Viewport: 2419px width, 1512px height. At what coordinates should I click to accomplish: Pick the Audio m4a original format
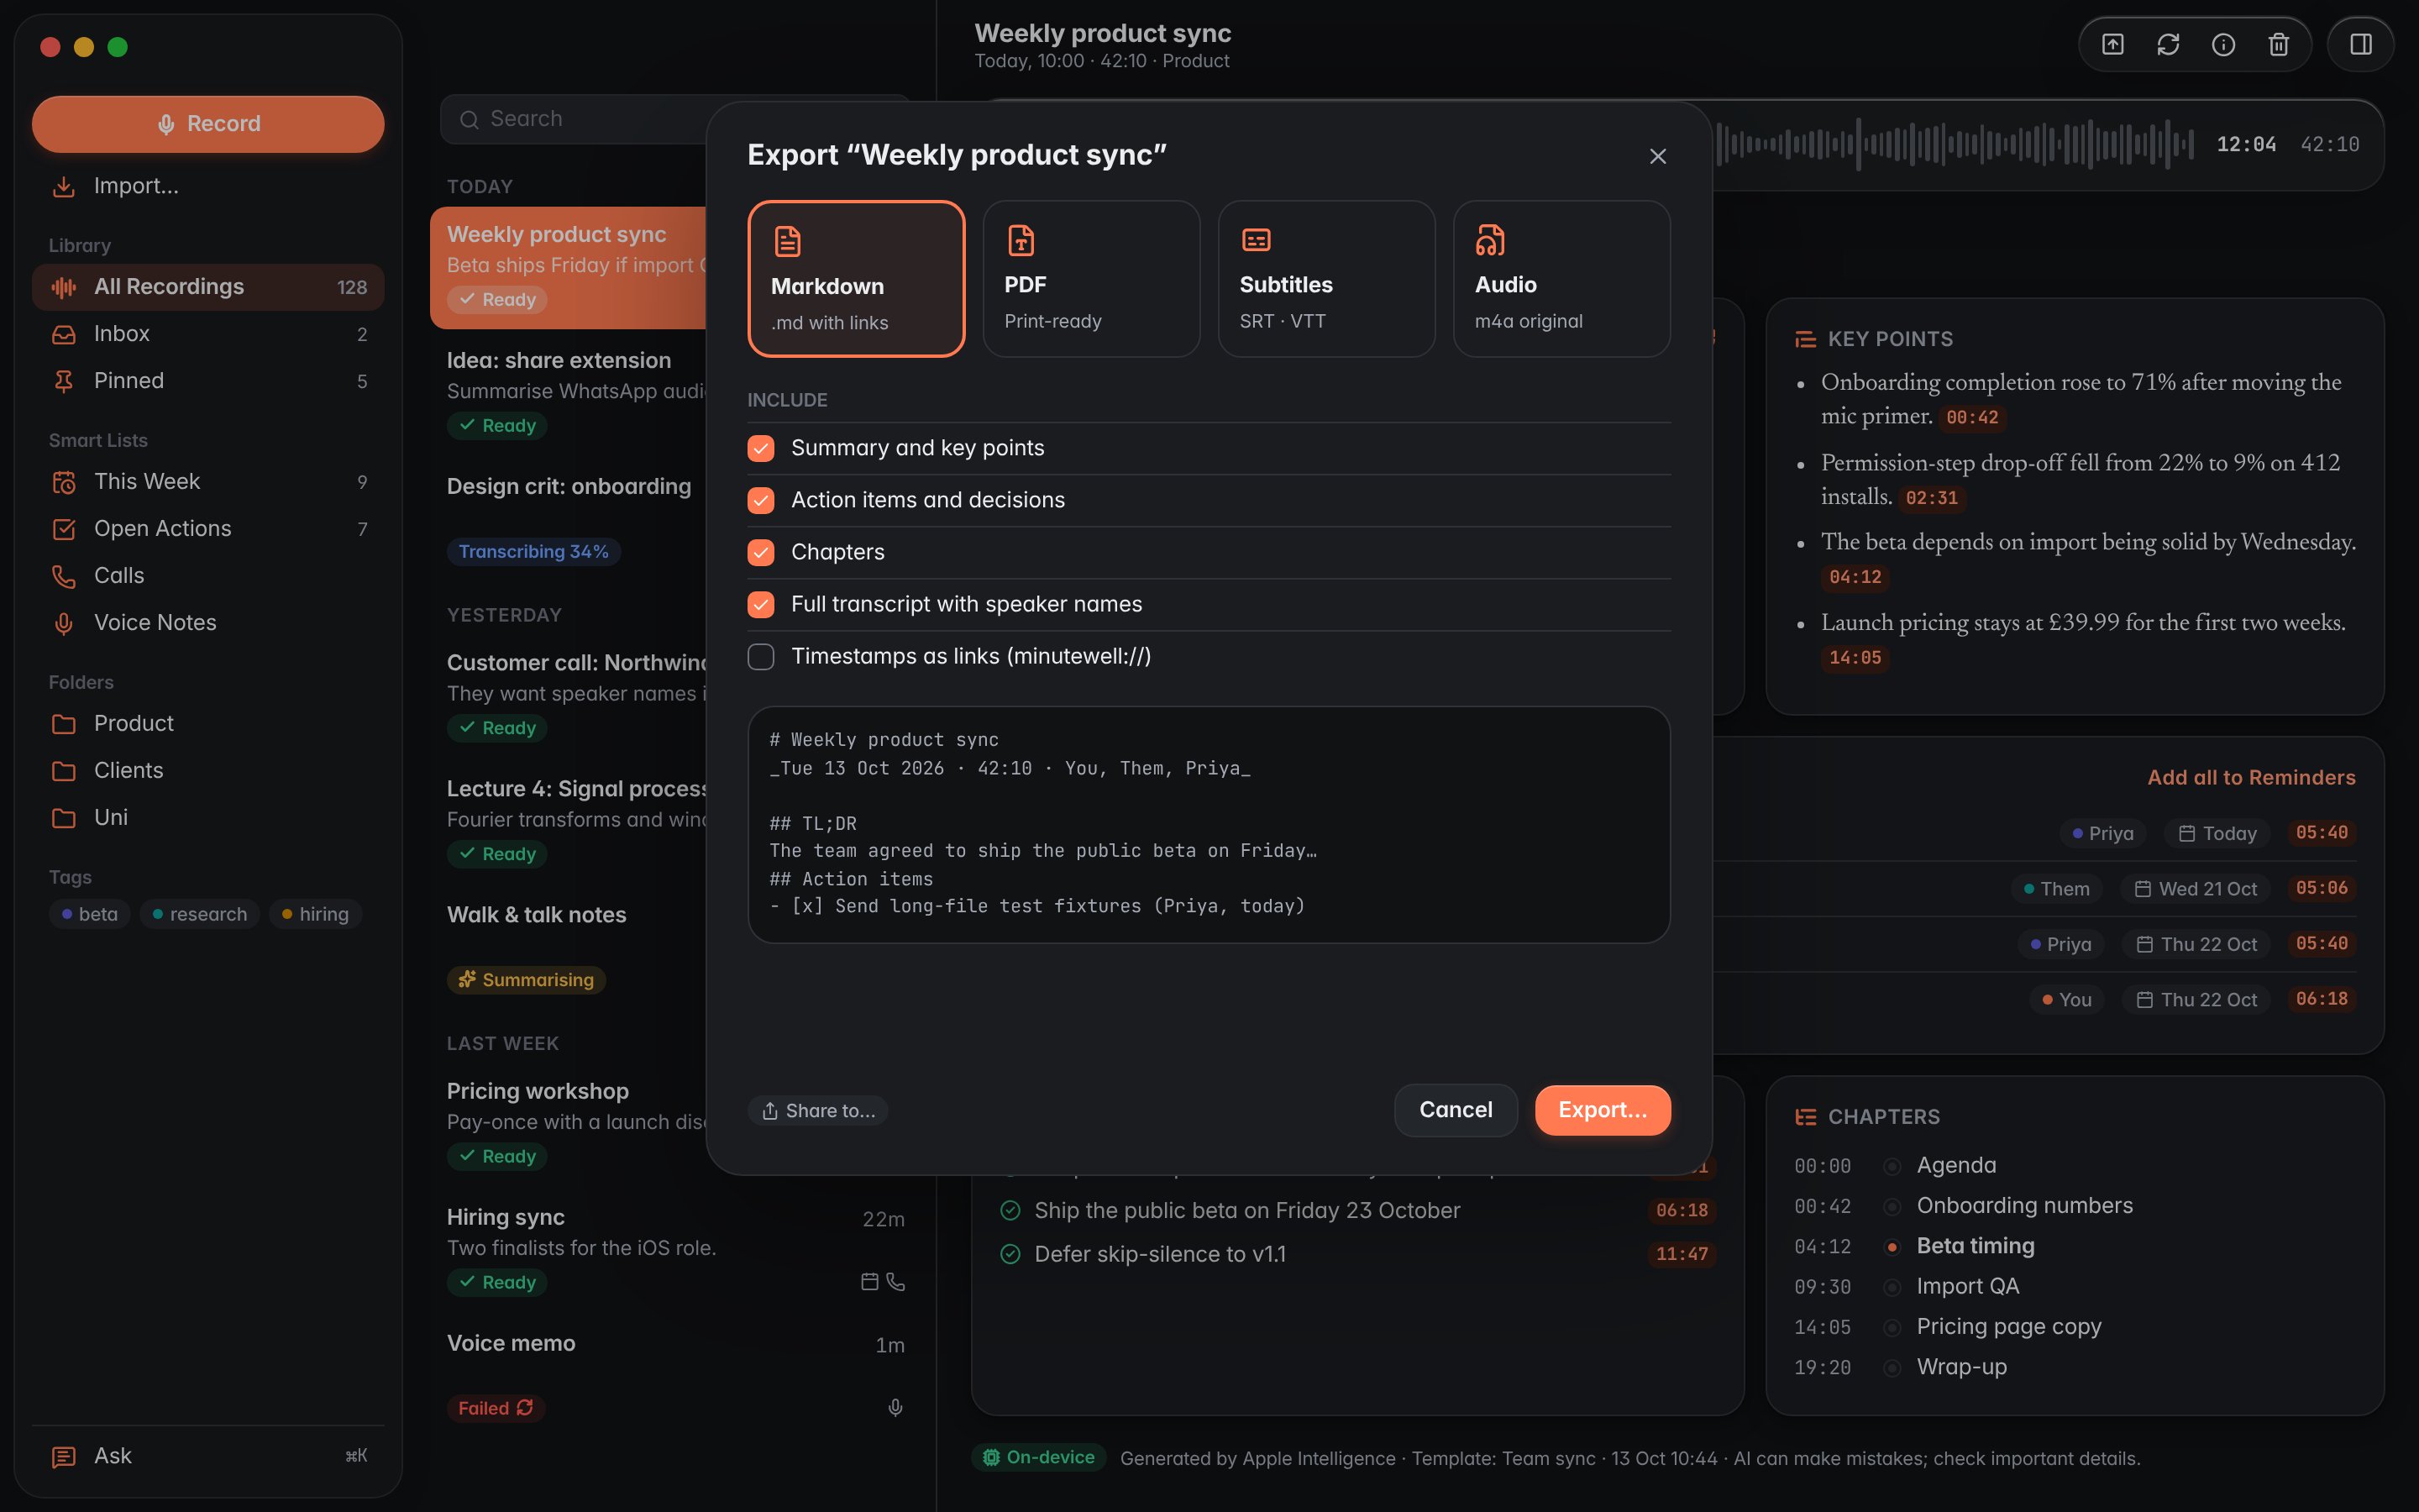1561,278
